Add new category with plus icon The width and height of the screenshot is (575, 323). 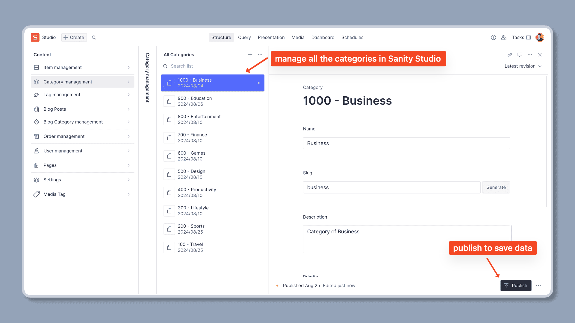250,55
